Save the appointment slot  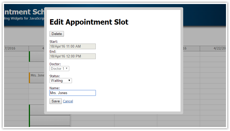click(56, 101)
